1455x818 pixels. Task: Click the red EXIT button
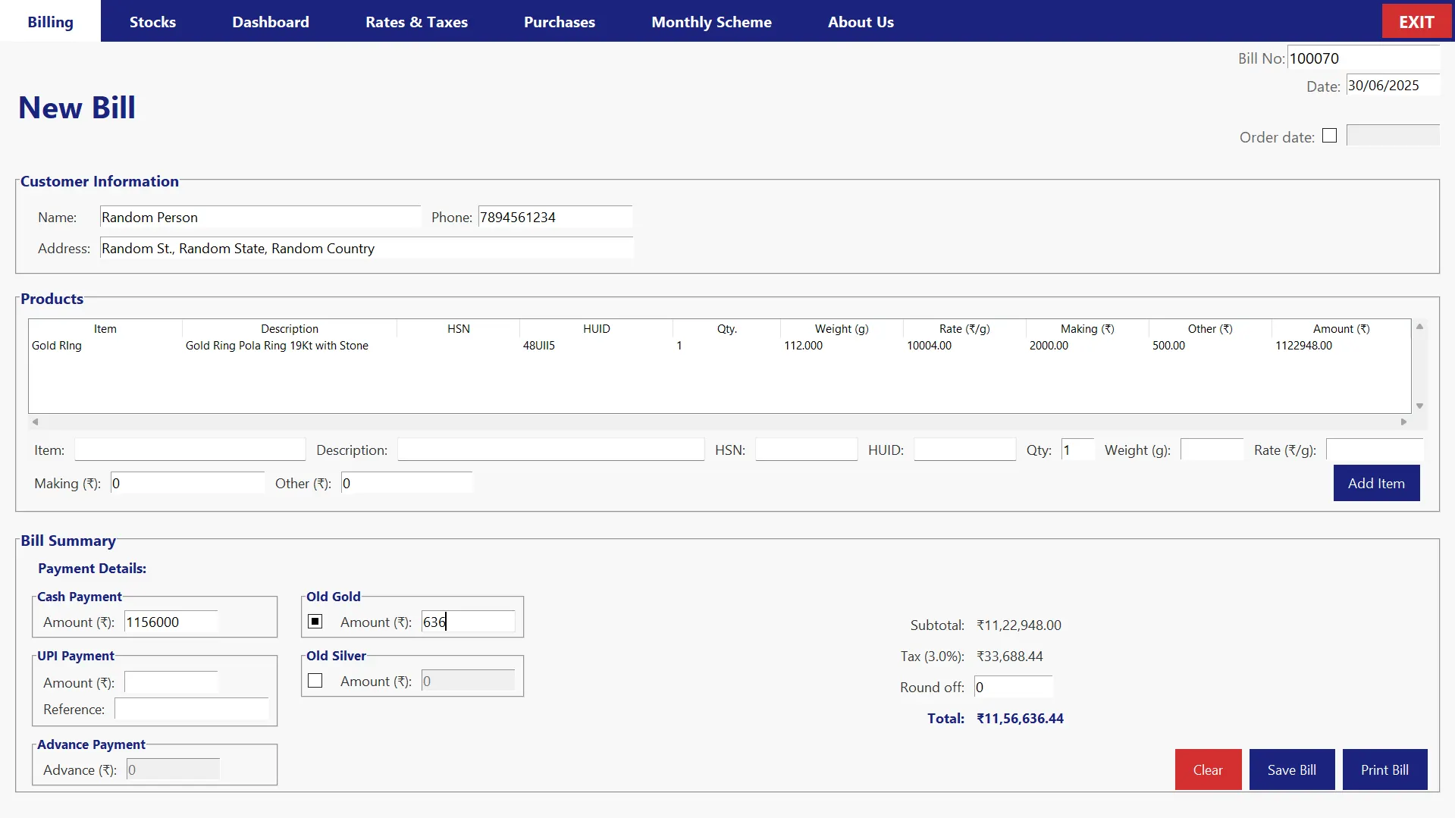[1416, 22]
